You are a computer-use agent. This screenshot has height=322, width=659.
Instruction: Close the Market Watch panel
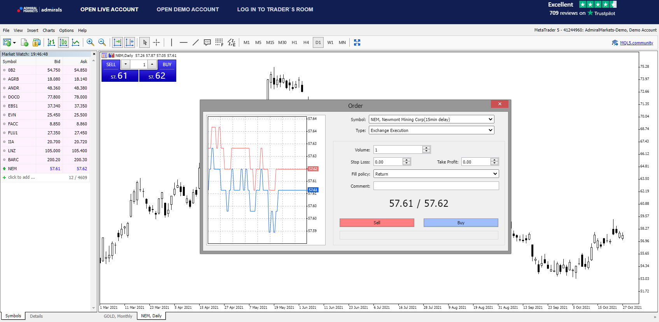94,54
